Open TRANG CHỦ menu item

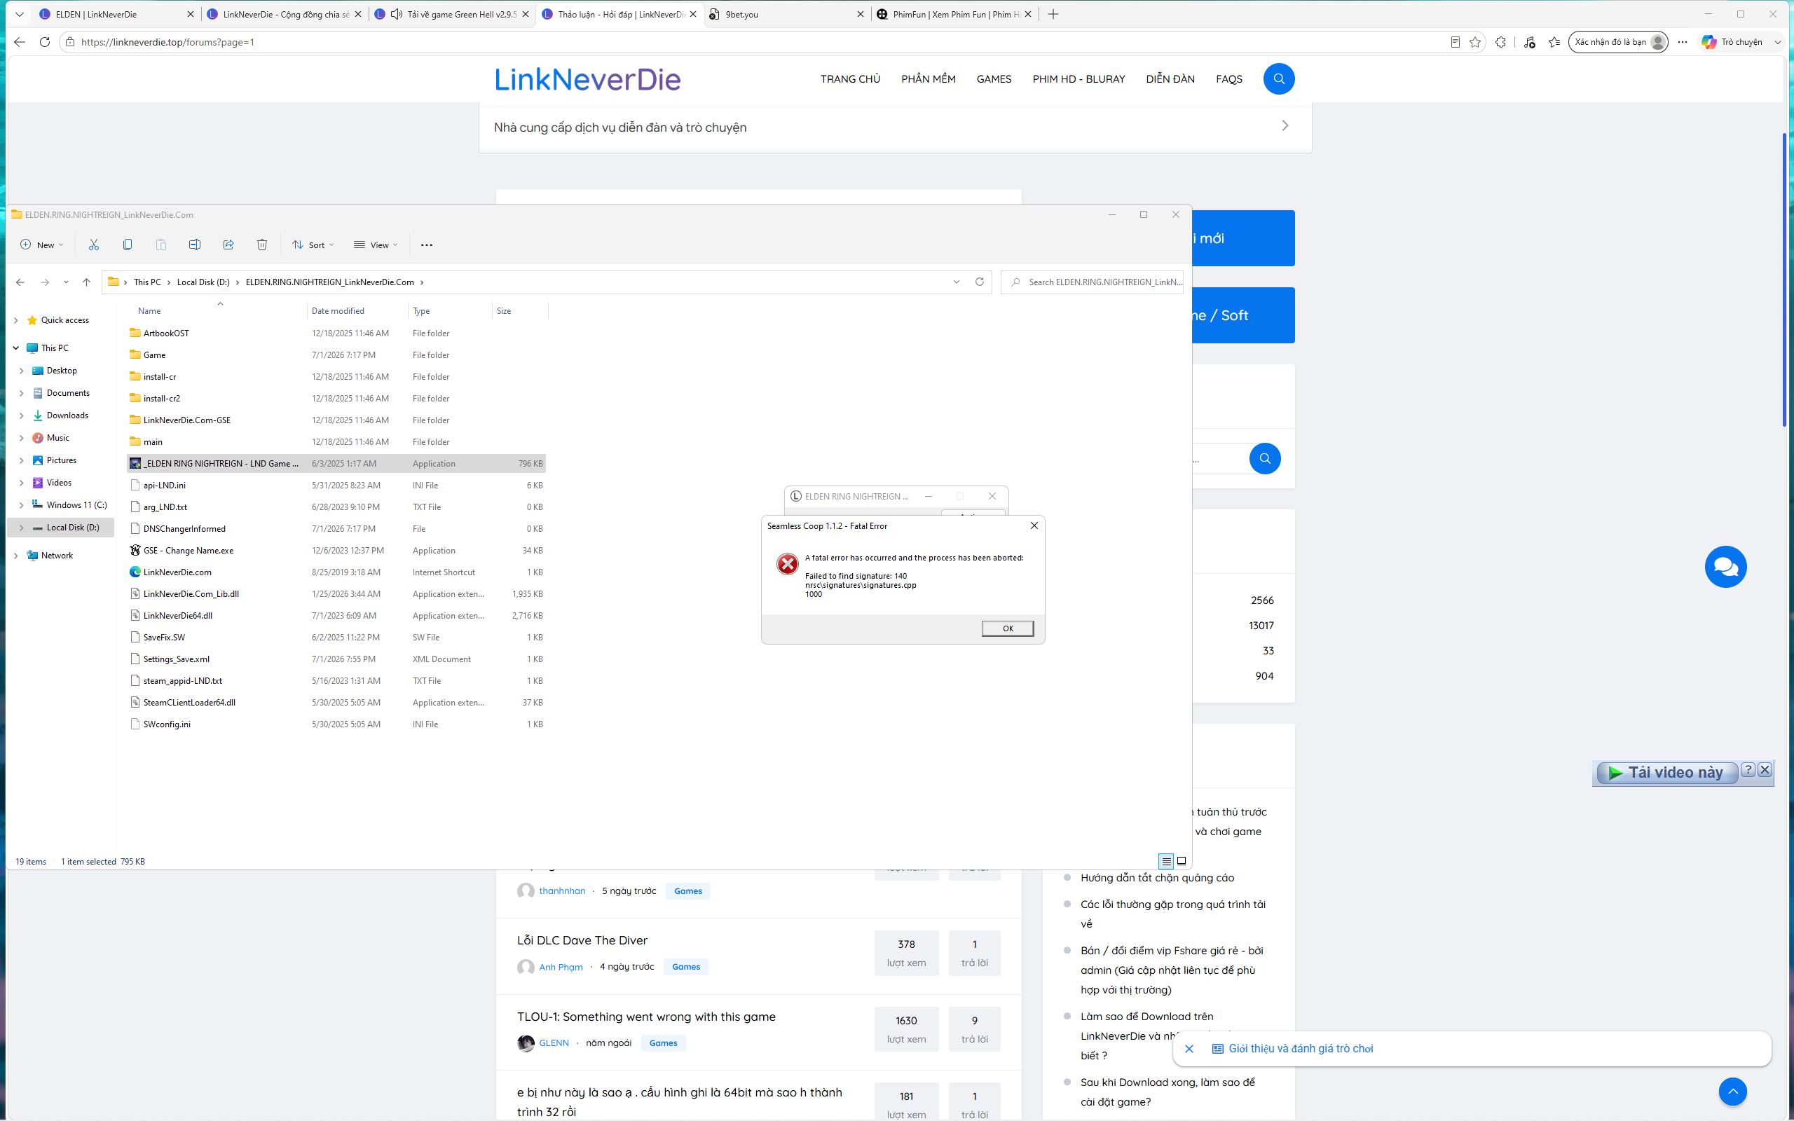pos(850,78)
